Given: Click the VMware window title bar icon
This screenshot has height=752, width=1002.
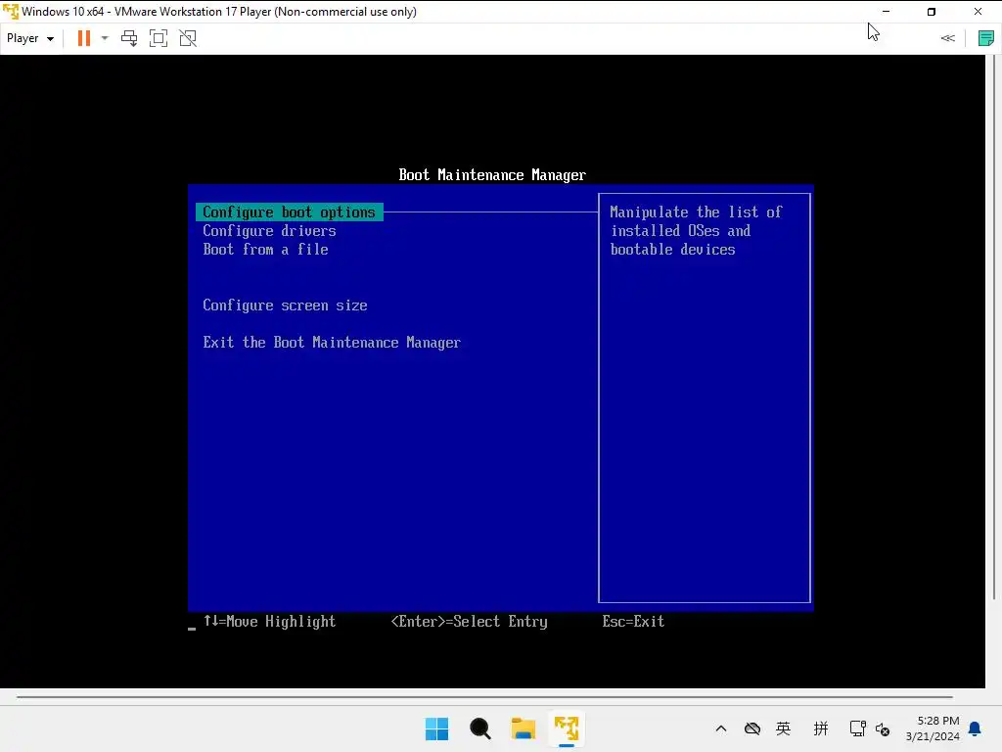Looking at the screenshot, I should pos(10,12).
